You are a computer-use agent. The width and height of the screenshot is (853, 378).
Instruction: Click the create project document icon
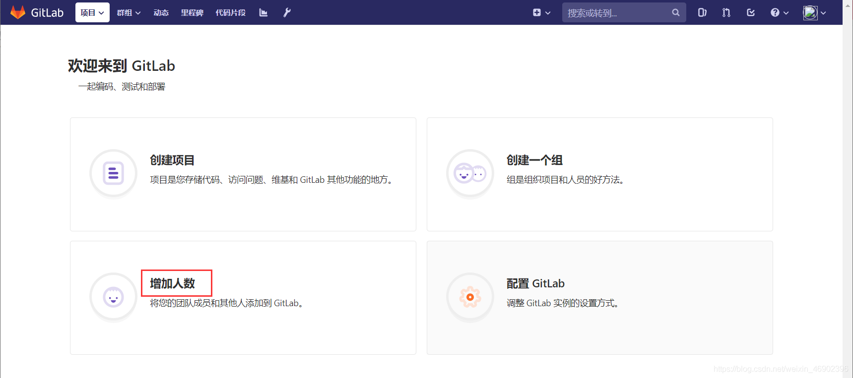tap(113, 173)
